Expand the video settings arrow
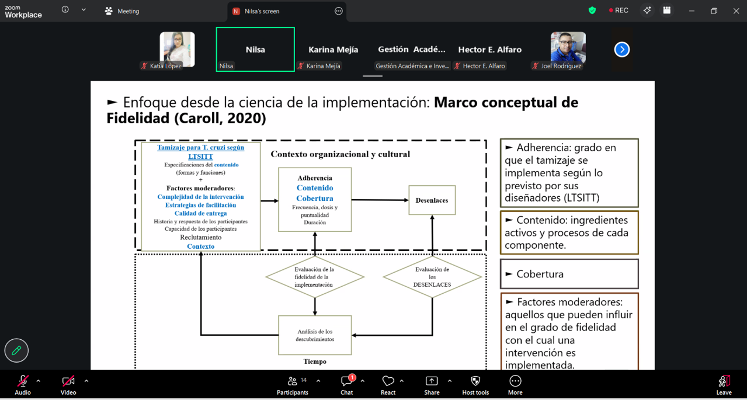This screenshot has width=747, height=400. coord(86,381)
